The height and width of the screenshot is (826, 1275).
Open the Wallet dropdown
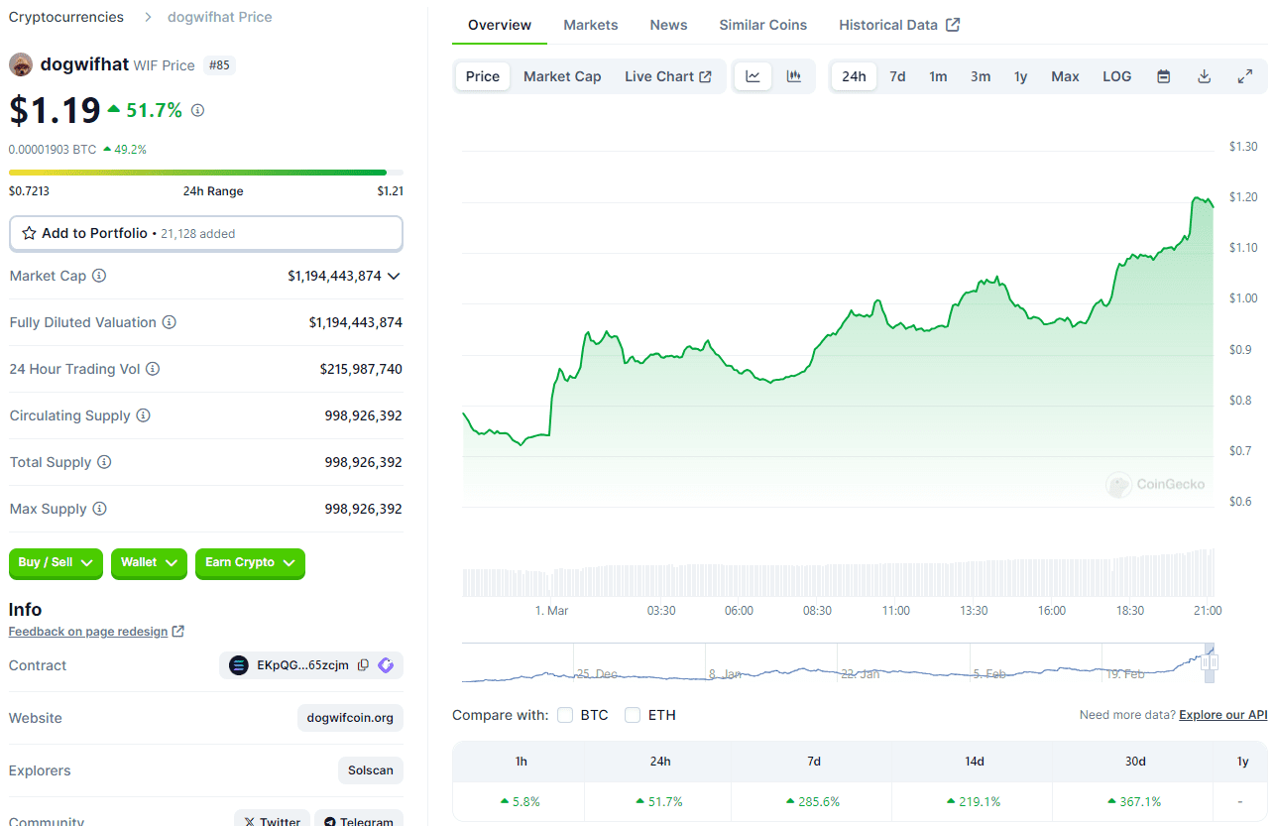tap(149, 563)
